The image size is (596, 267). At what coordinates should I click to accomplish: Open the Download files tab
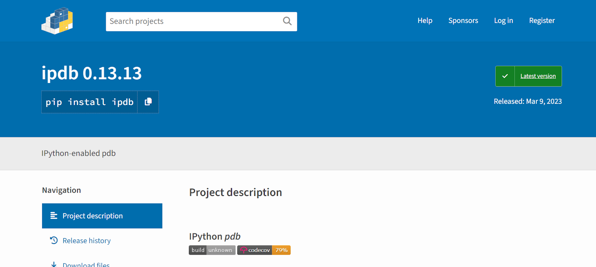(x=86, y=264)
